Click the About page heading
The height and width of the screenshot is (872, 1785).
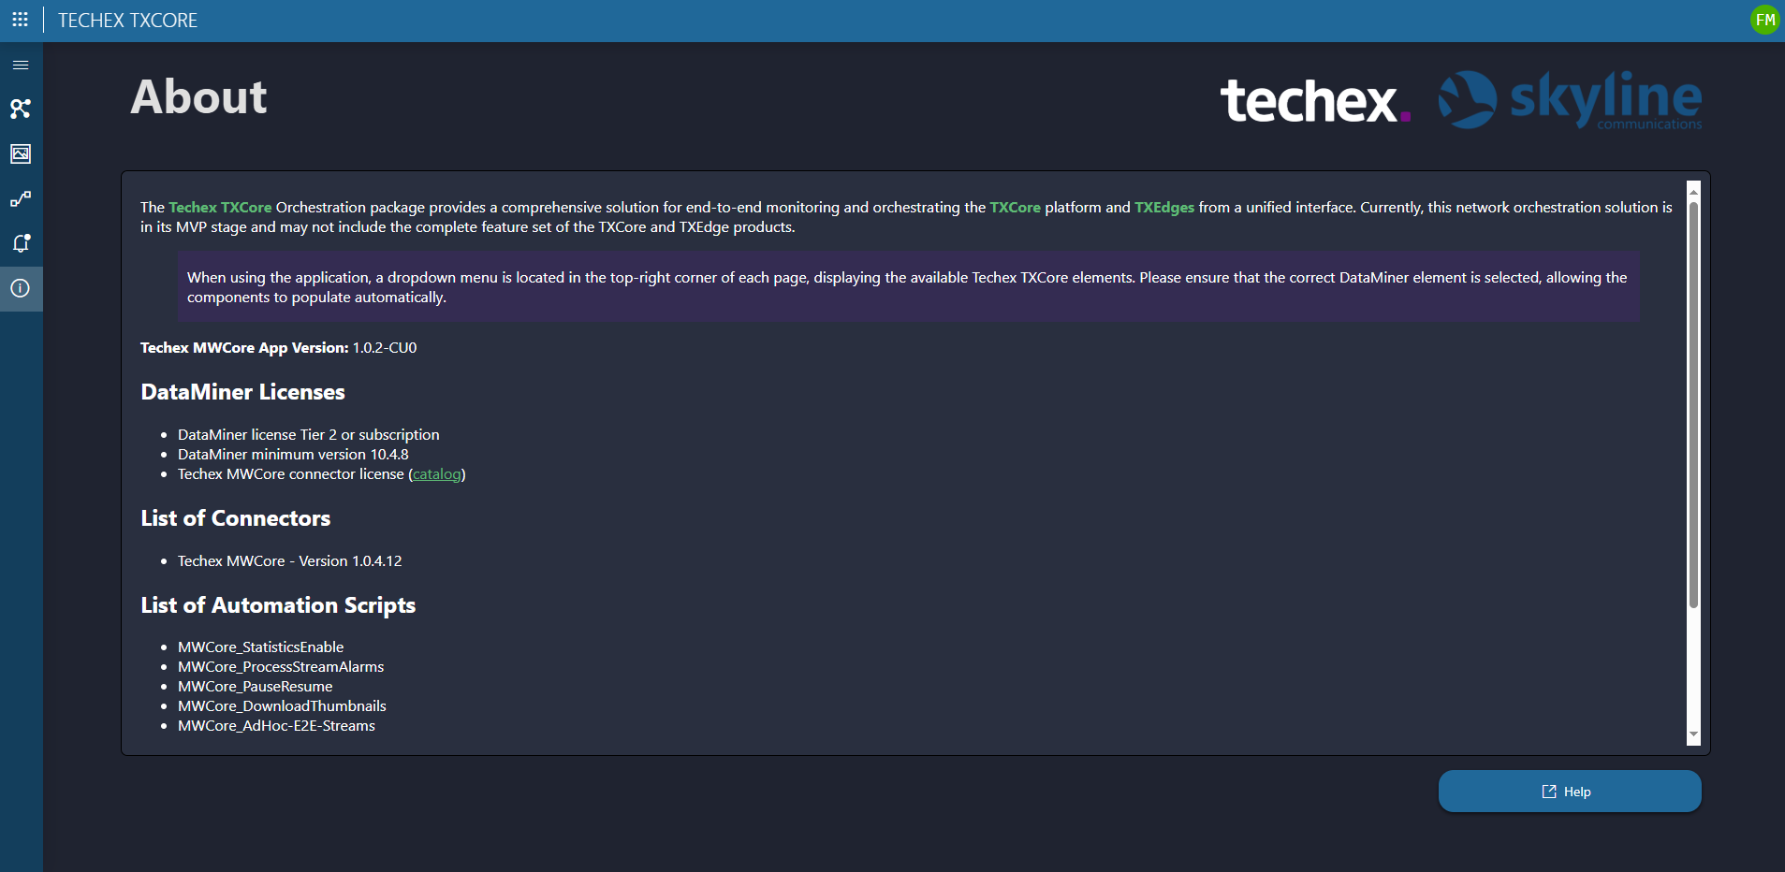198,97
